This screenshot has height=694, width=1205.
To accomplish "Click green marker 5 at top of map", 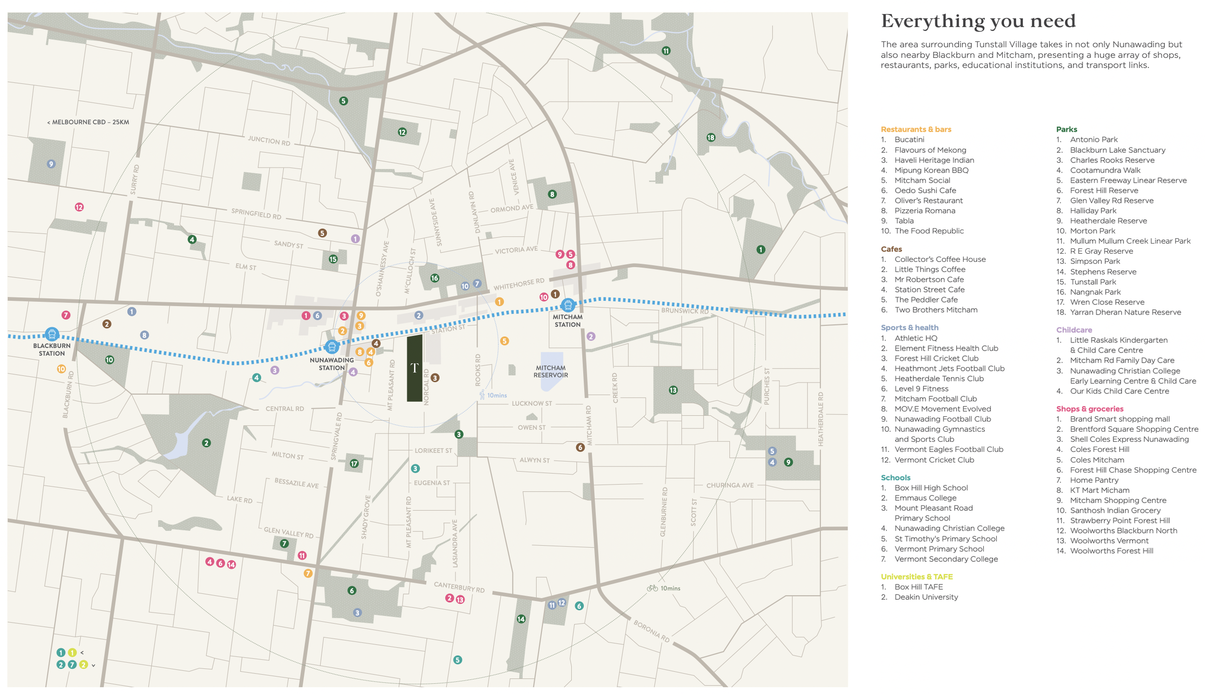I will [343, 101].
